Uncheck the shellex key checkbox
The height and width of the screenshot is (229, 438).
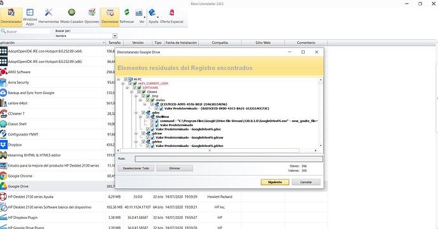[x=148, y=100]
